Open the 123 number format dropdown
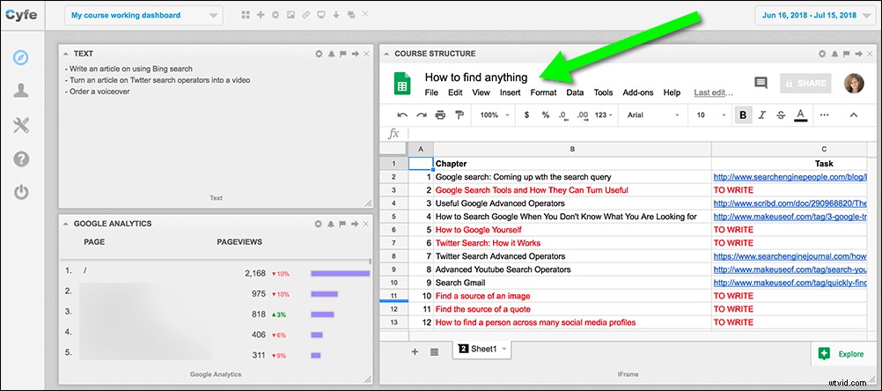This screenshot has width=882, height=391. (x=604, y=114)
